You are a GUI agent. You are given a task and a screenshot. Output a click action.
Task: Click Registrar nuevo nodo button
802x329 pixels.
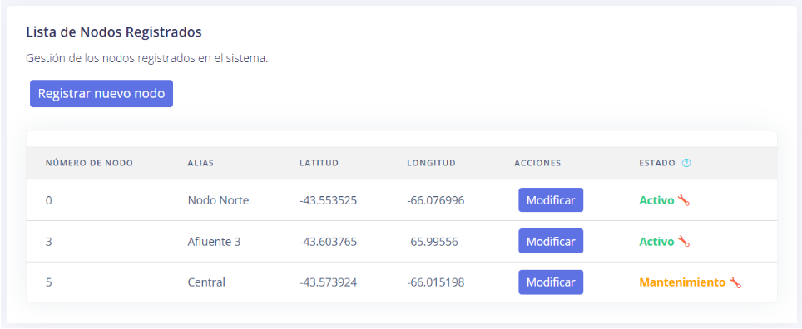[x=101, y=94]
